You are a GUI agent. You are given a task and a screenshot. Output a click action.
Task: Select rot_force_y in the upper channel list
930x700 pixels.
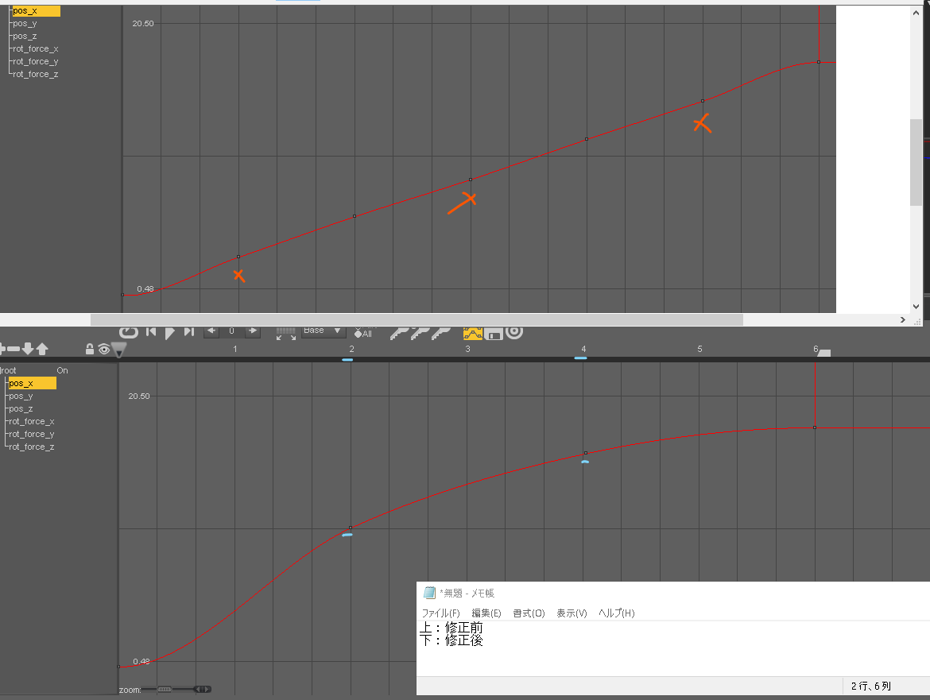tap(36, 62)
